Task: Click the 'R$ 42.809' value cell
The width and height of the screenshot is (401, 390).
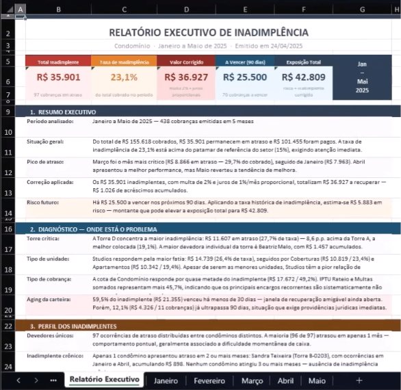Action: [304, 77]
